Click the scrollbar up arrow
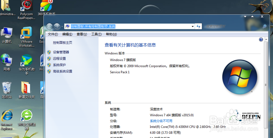This screenshot has height=138, width=273. (x=266, y=39)
